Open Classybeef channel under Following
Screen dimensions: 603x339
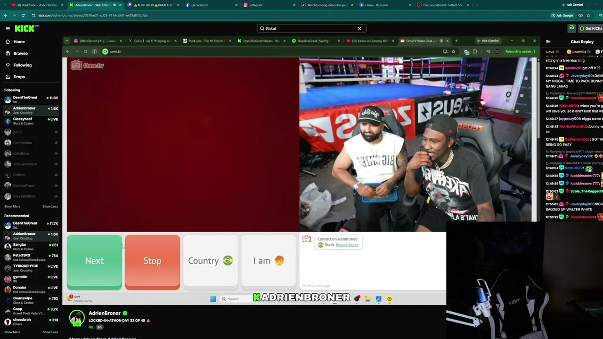(x=31, y=121)
